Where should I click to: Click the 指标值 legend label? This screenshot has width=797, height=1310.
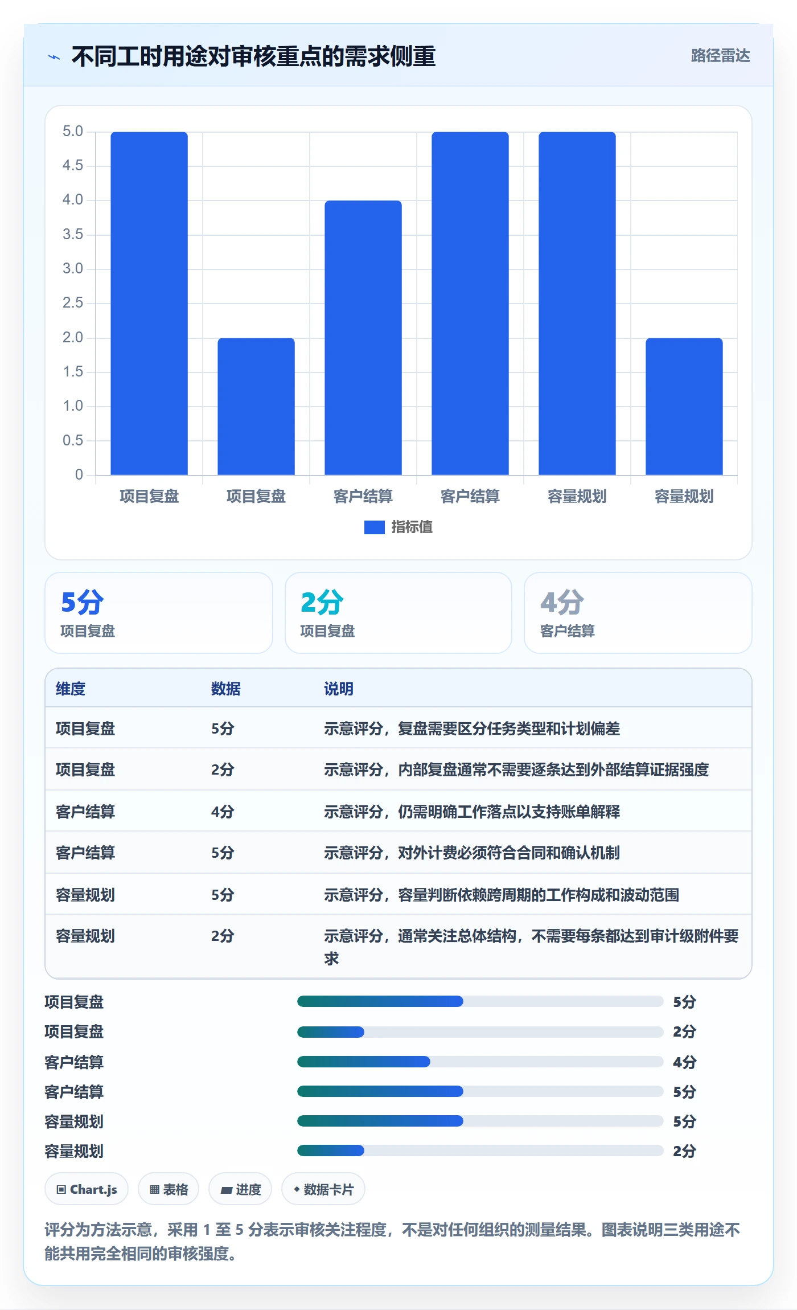click(x=412, y=527)
